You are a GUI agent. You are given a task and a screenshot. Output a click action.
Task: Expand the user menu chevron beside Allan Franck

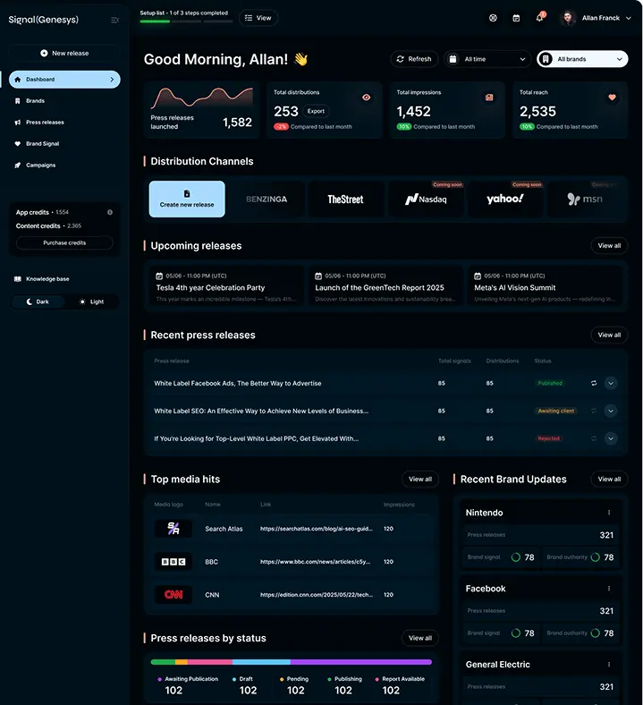(x=629, y=18)
